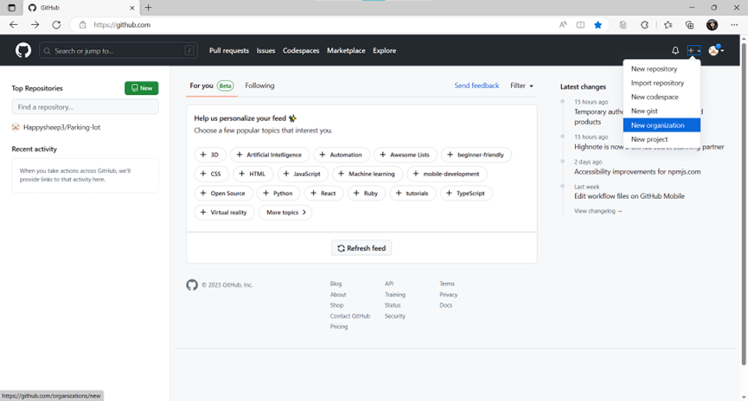Expand More topics
This screenshot has width=748, height=401.
click(x=285, y=213)
